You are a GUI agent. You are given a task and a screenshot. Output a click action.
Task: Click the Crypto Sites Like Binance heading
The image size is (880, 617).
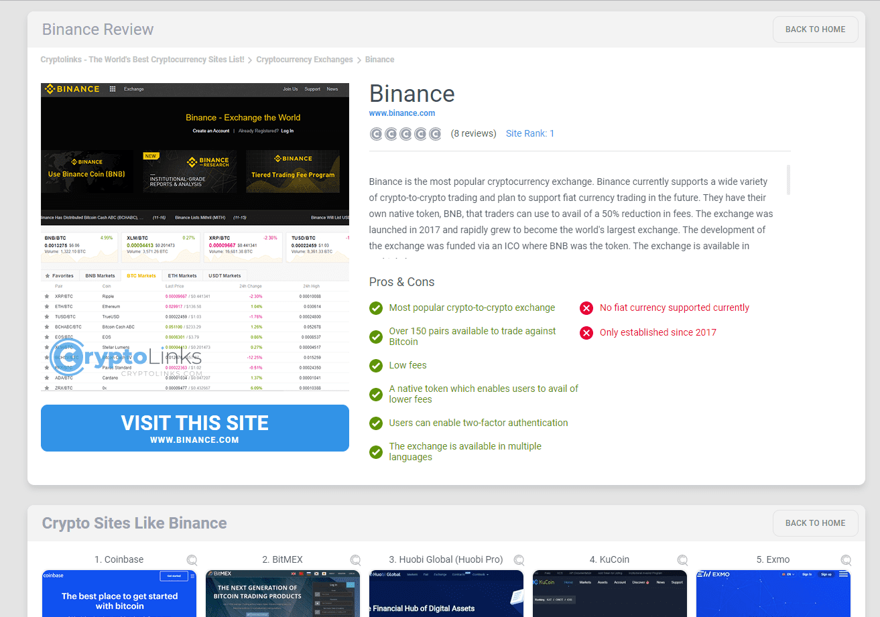134,523
